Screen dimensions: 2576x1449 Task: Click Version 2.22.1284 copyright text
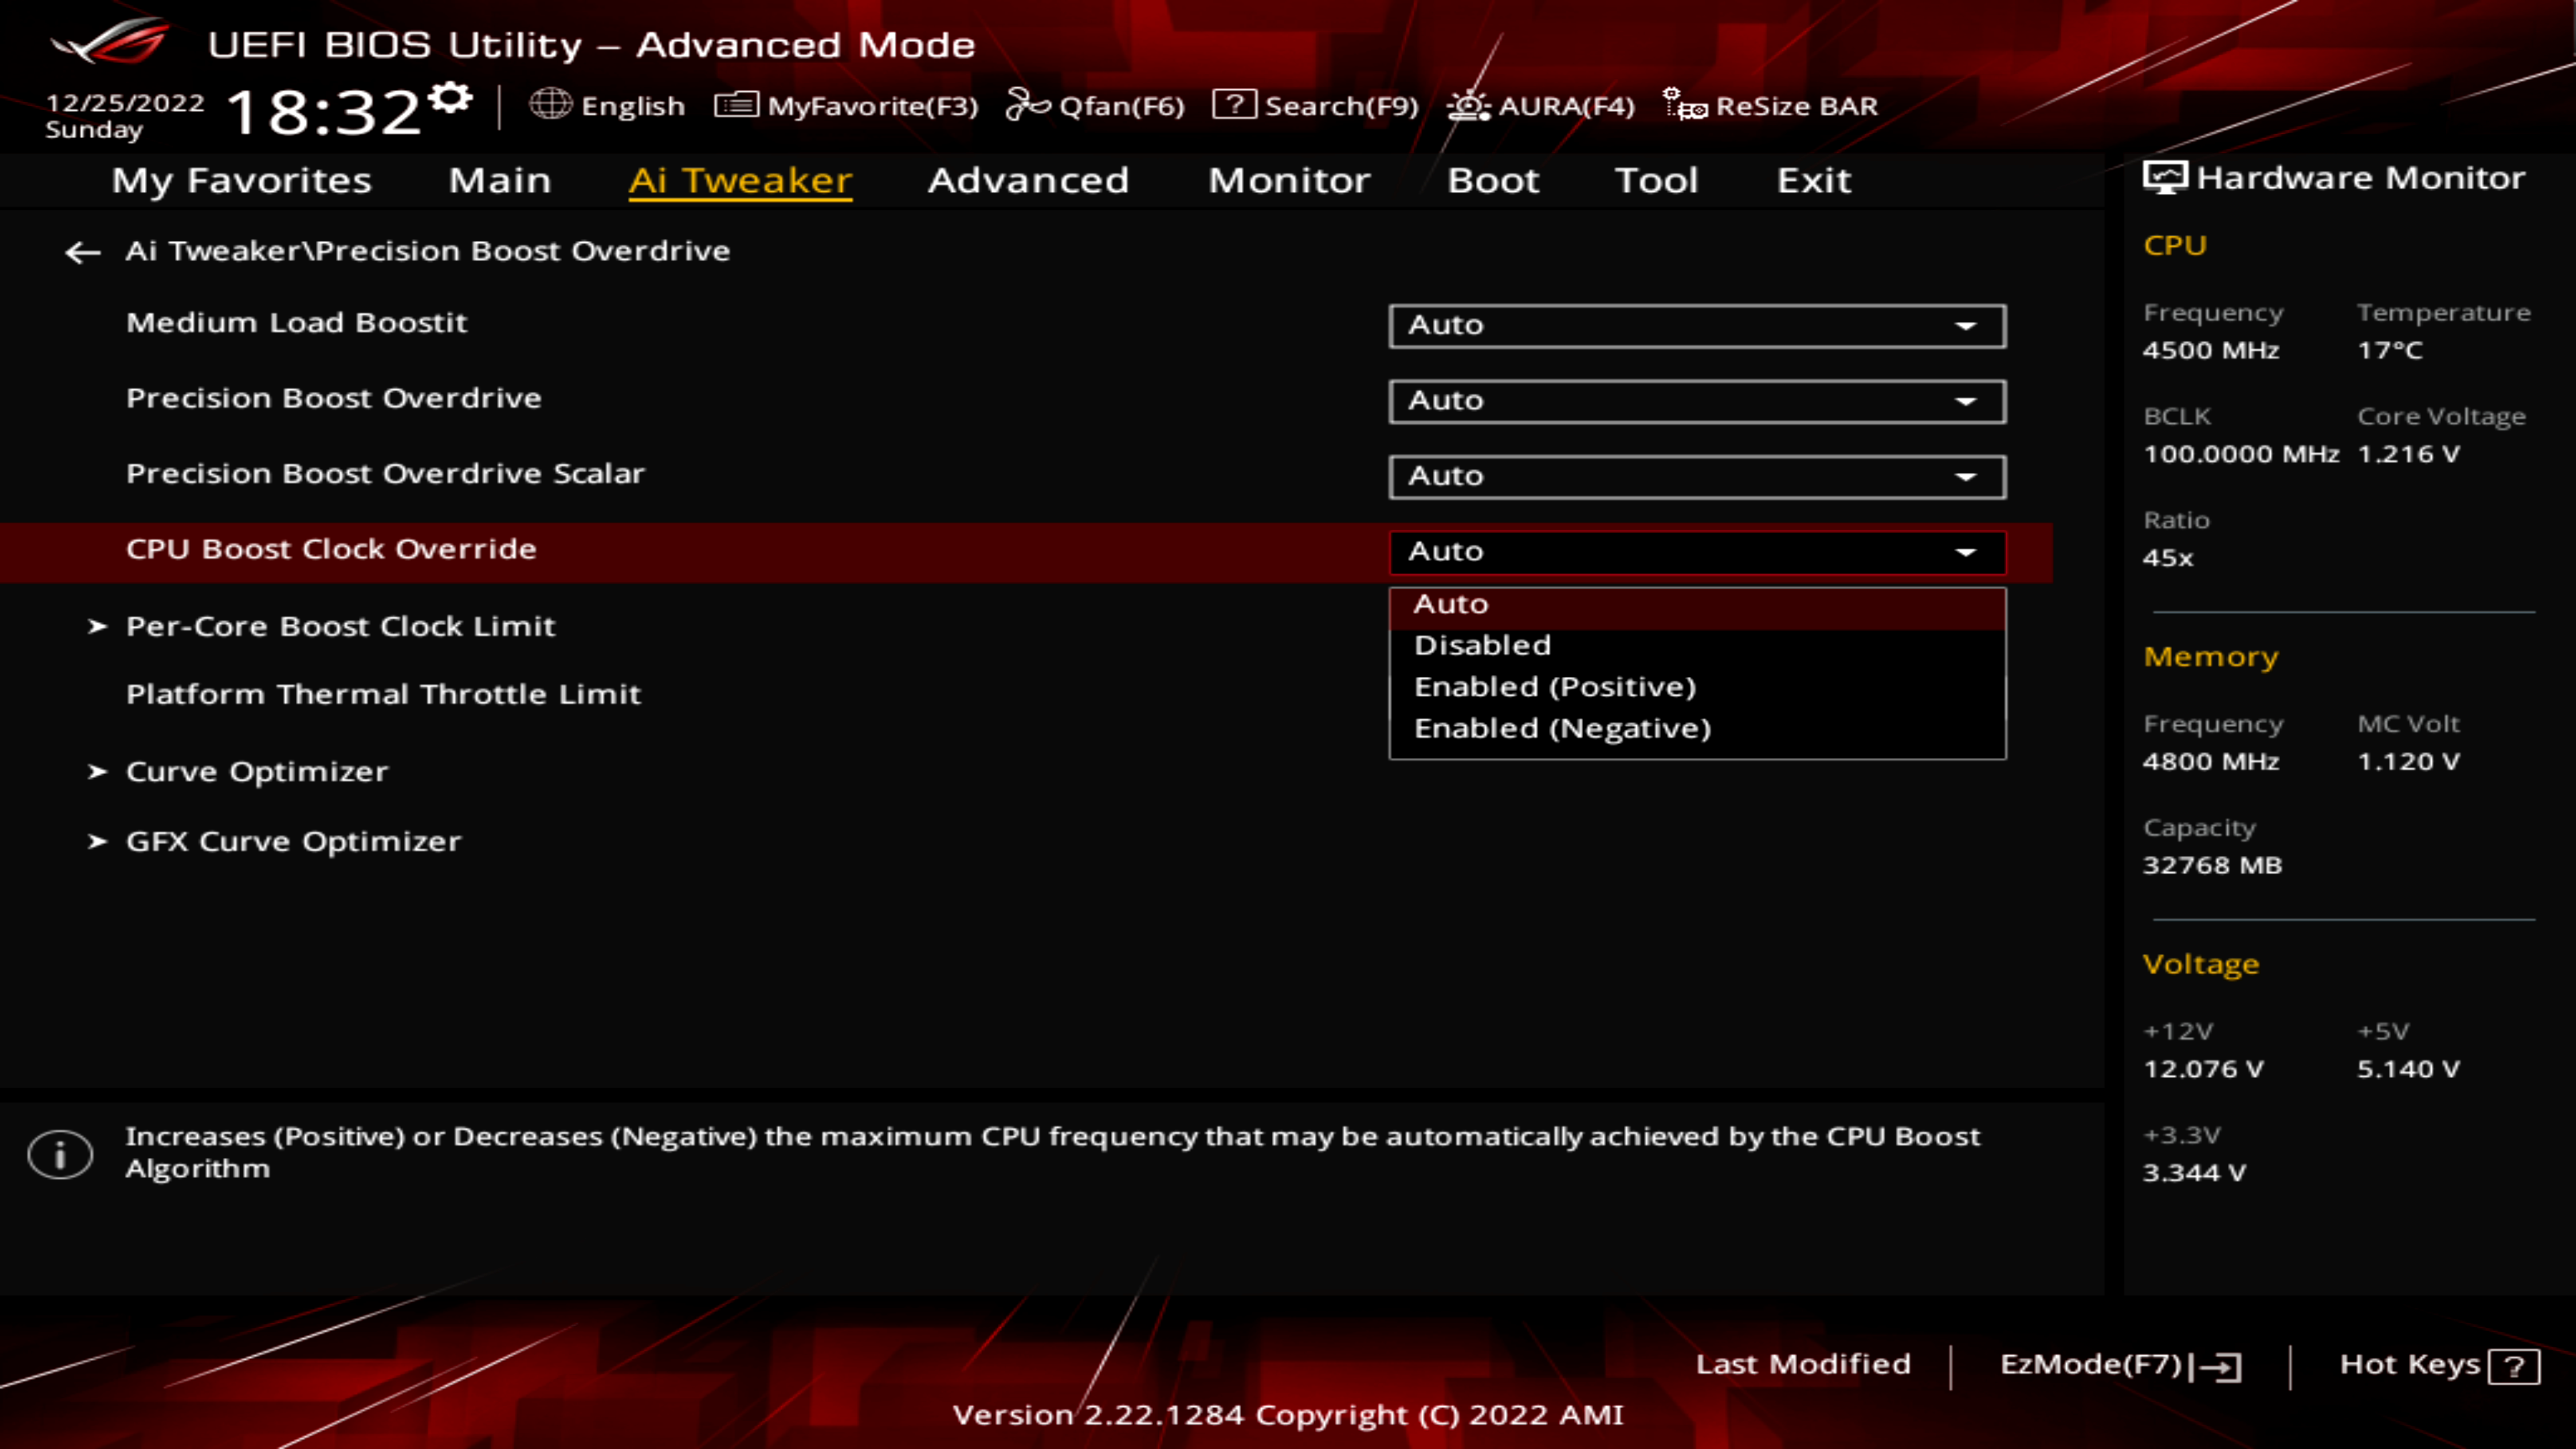[x=1288, y=1415]
